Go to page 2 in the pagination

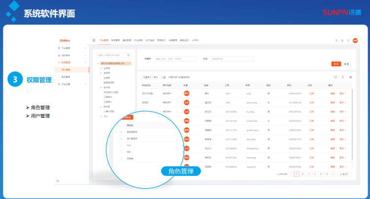click(302, 174)
